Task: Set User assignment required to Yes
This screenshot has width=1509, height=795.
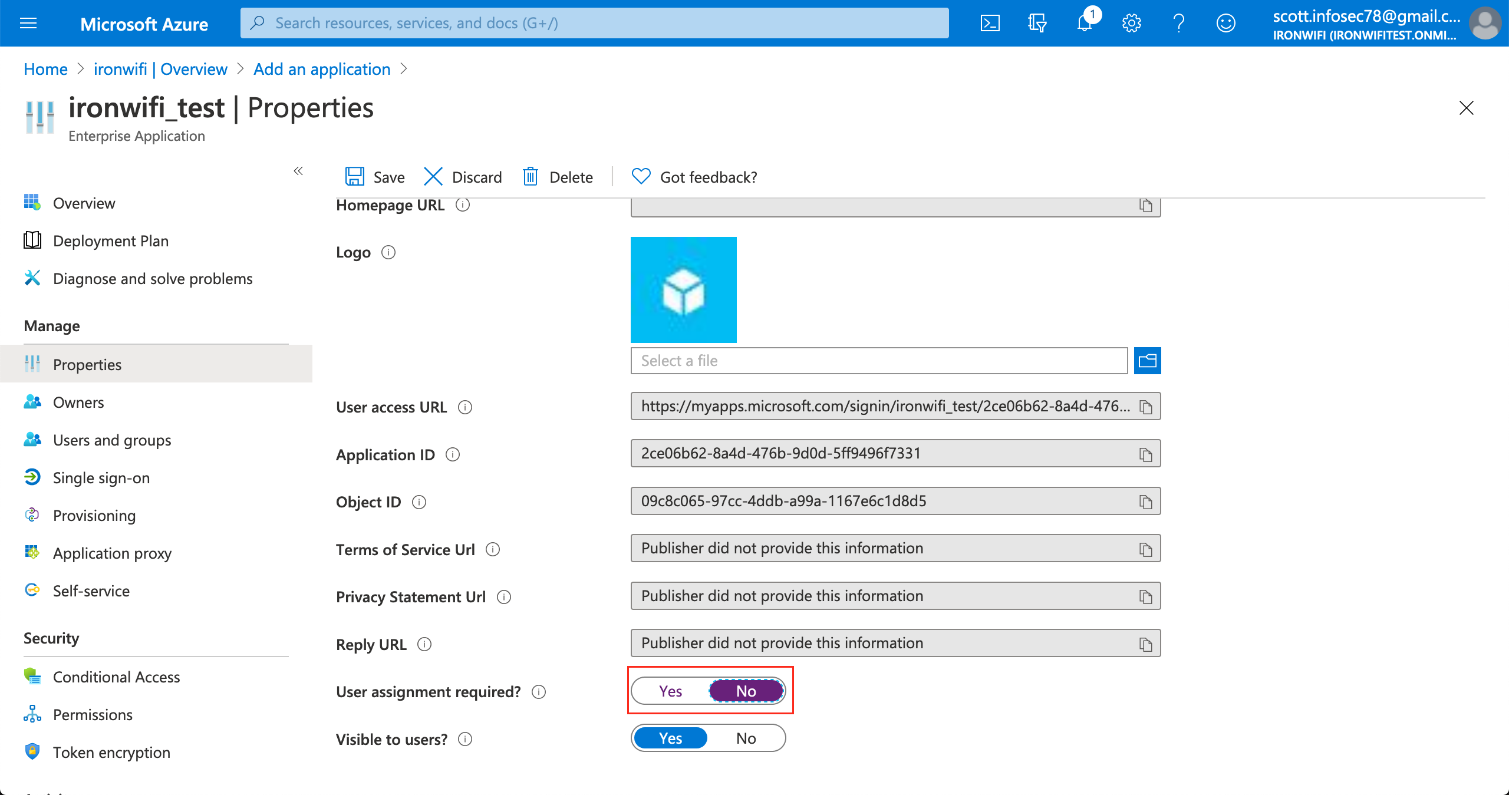Action: click(x=670, y=691)
